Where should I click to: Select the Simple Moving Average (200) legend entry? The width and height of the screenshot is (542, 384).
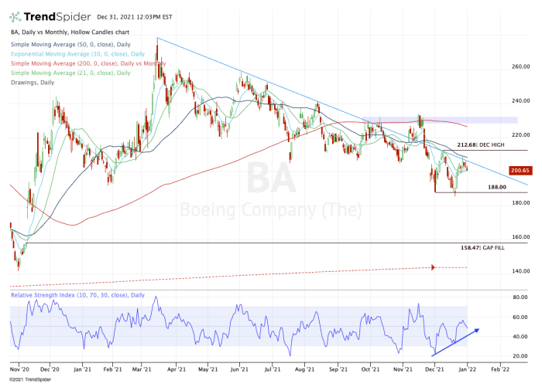88,63
